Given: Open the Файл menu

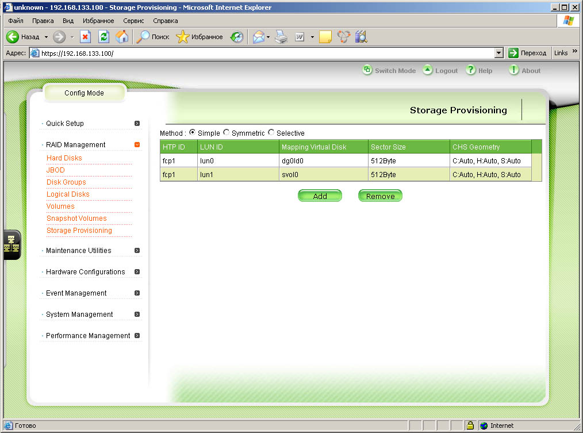Looking at the screenshot, I should tap(16, 21).
